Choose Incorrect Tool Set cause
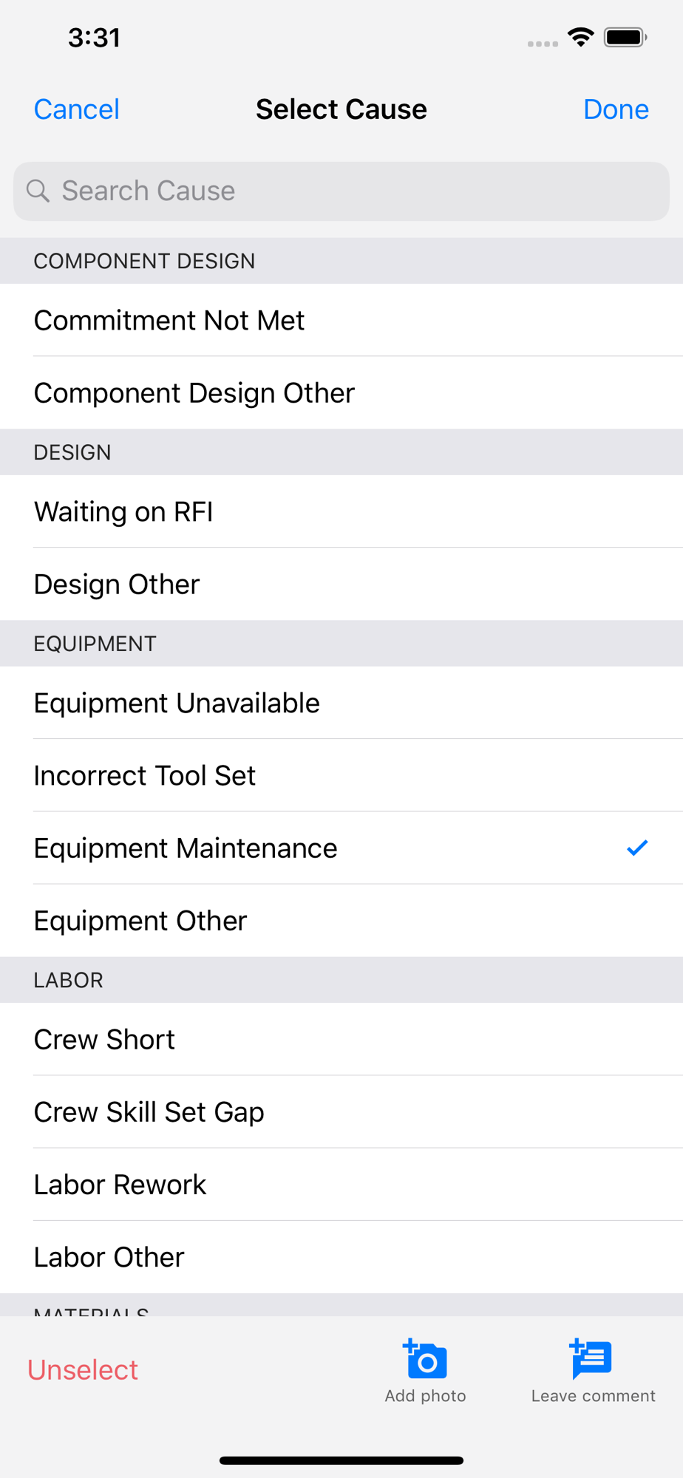 click(145, 775)
